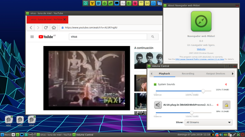Open the yellow t-shirt theme icon in dock
Image resolution: width=245 pixels, height=137 pixels.
click(x=92, y=3)
